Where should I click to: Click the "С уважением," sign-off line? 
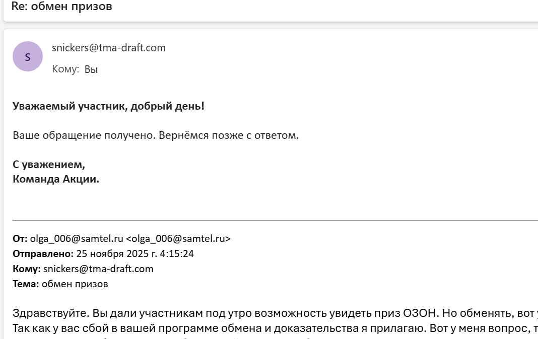coord(49,165)
